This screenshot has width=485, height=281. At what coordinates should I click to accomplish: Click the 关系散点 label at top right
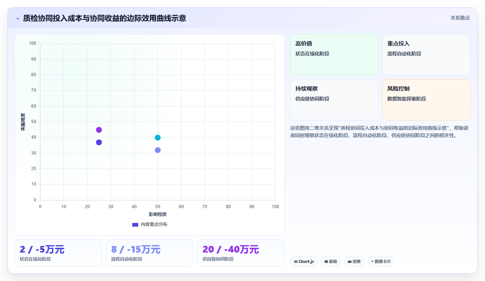pos(460,18)
